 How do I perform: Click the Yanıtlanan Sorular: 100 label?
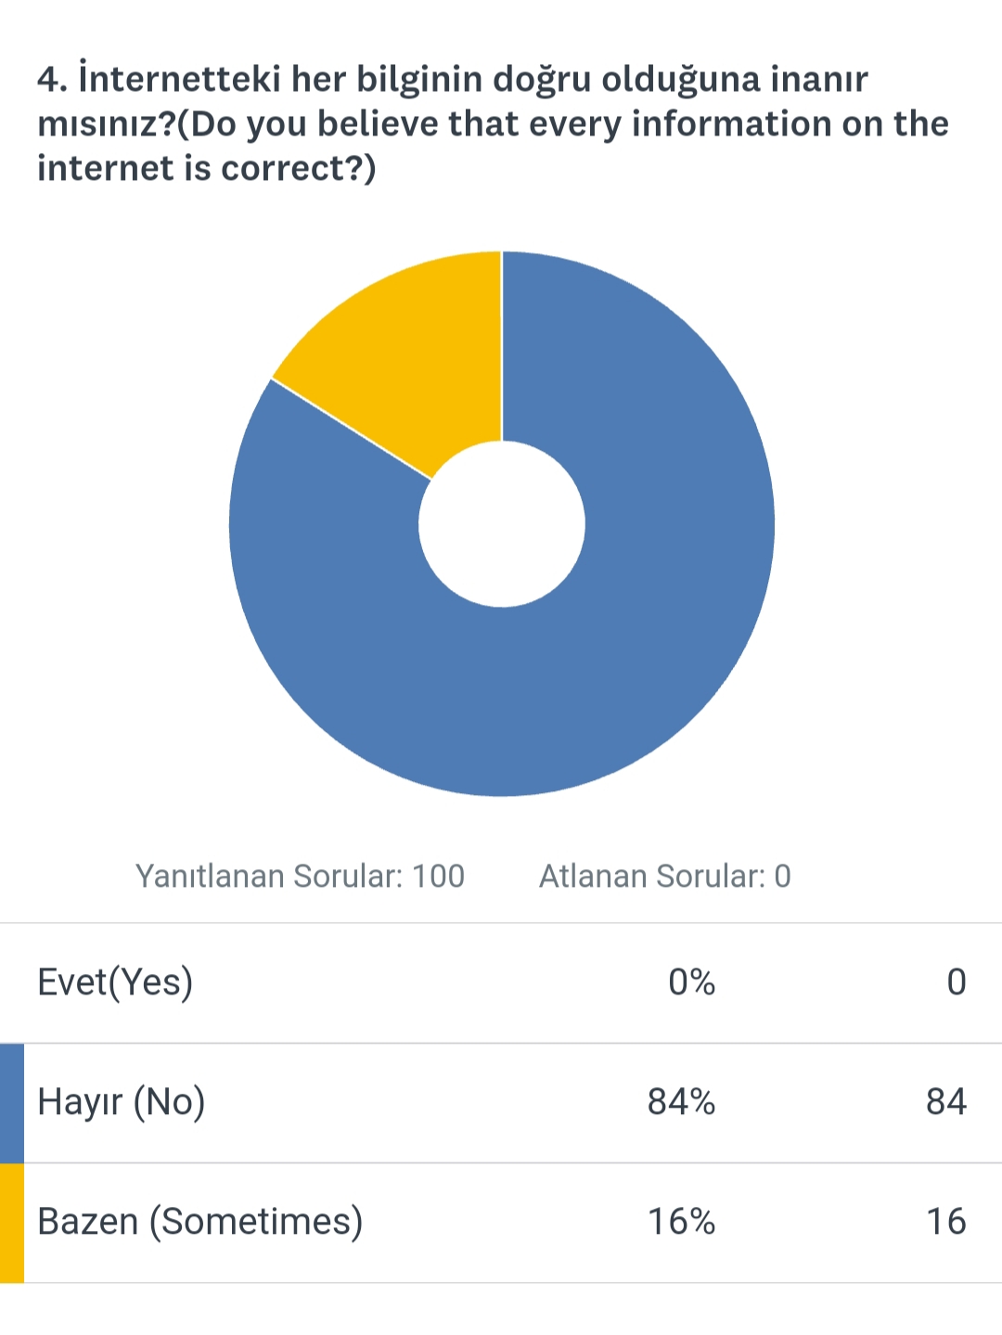click(300, 876)
